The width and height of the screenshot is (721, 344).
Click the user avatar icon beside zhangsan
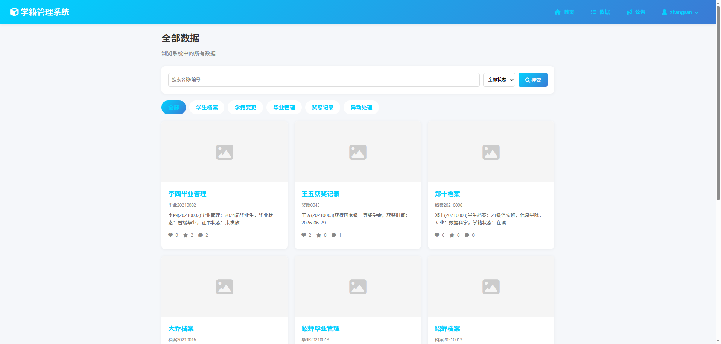[x=665, y=12]
